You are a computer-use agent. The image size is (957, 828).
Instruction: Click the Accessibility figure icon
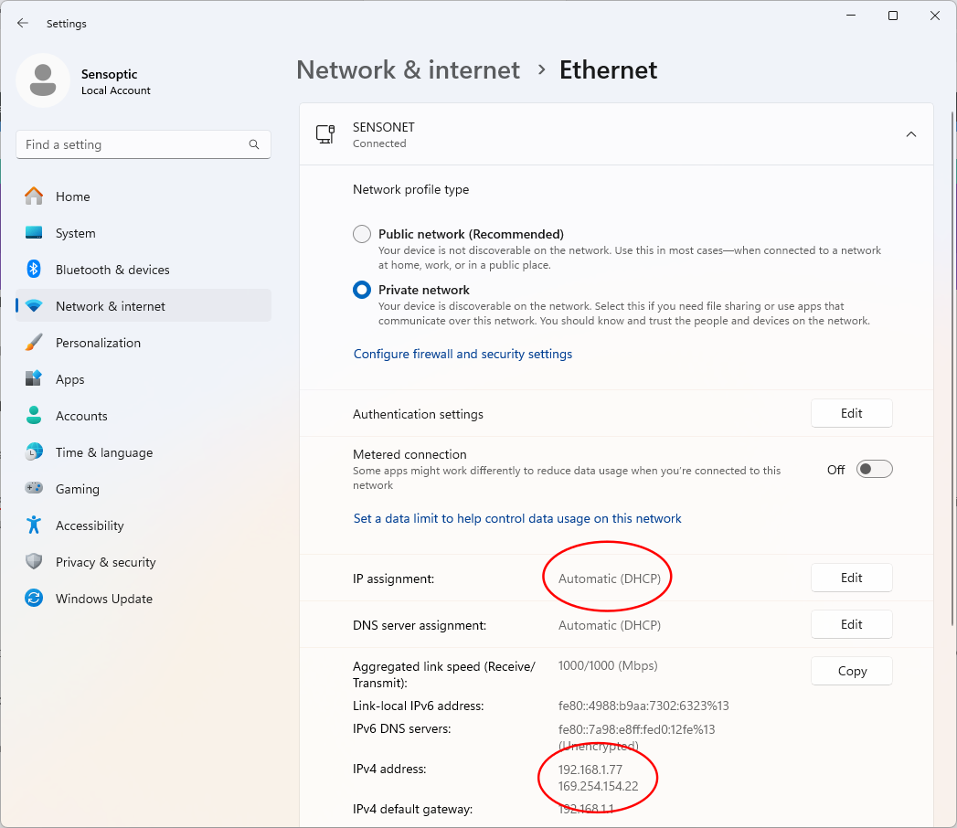pos(34,525)
